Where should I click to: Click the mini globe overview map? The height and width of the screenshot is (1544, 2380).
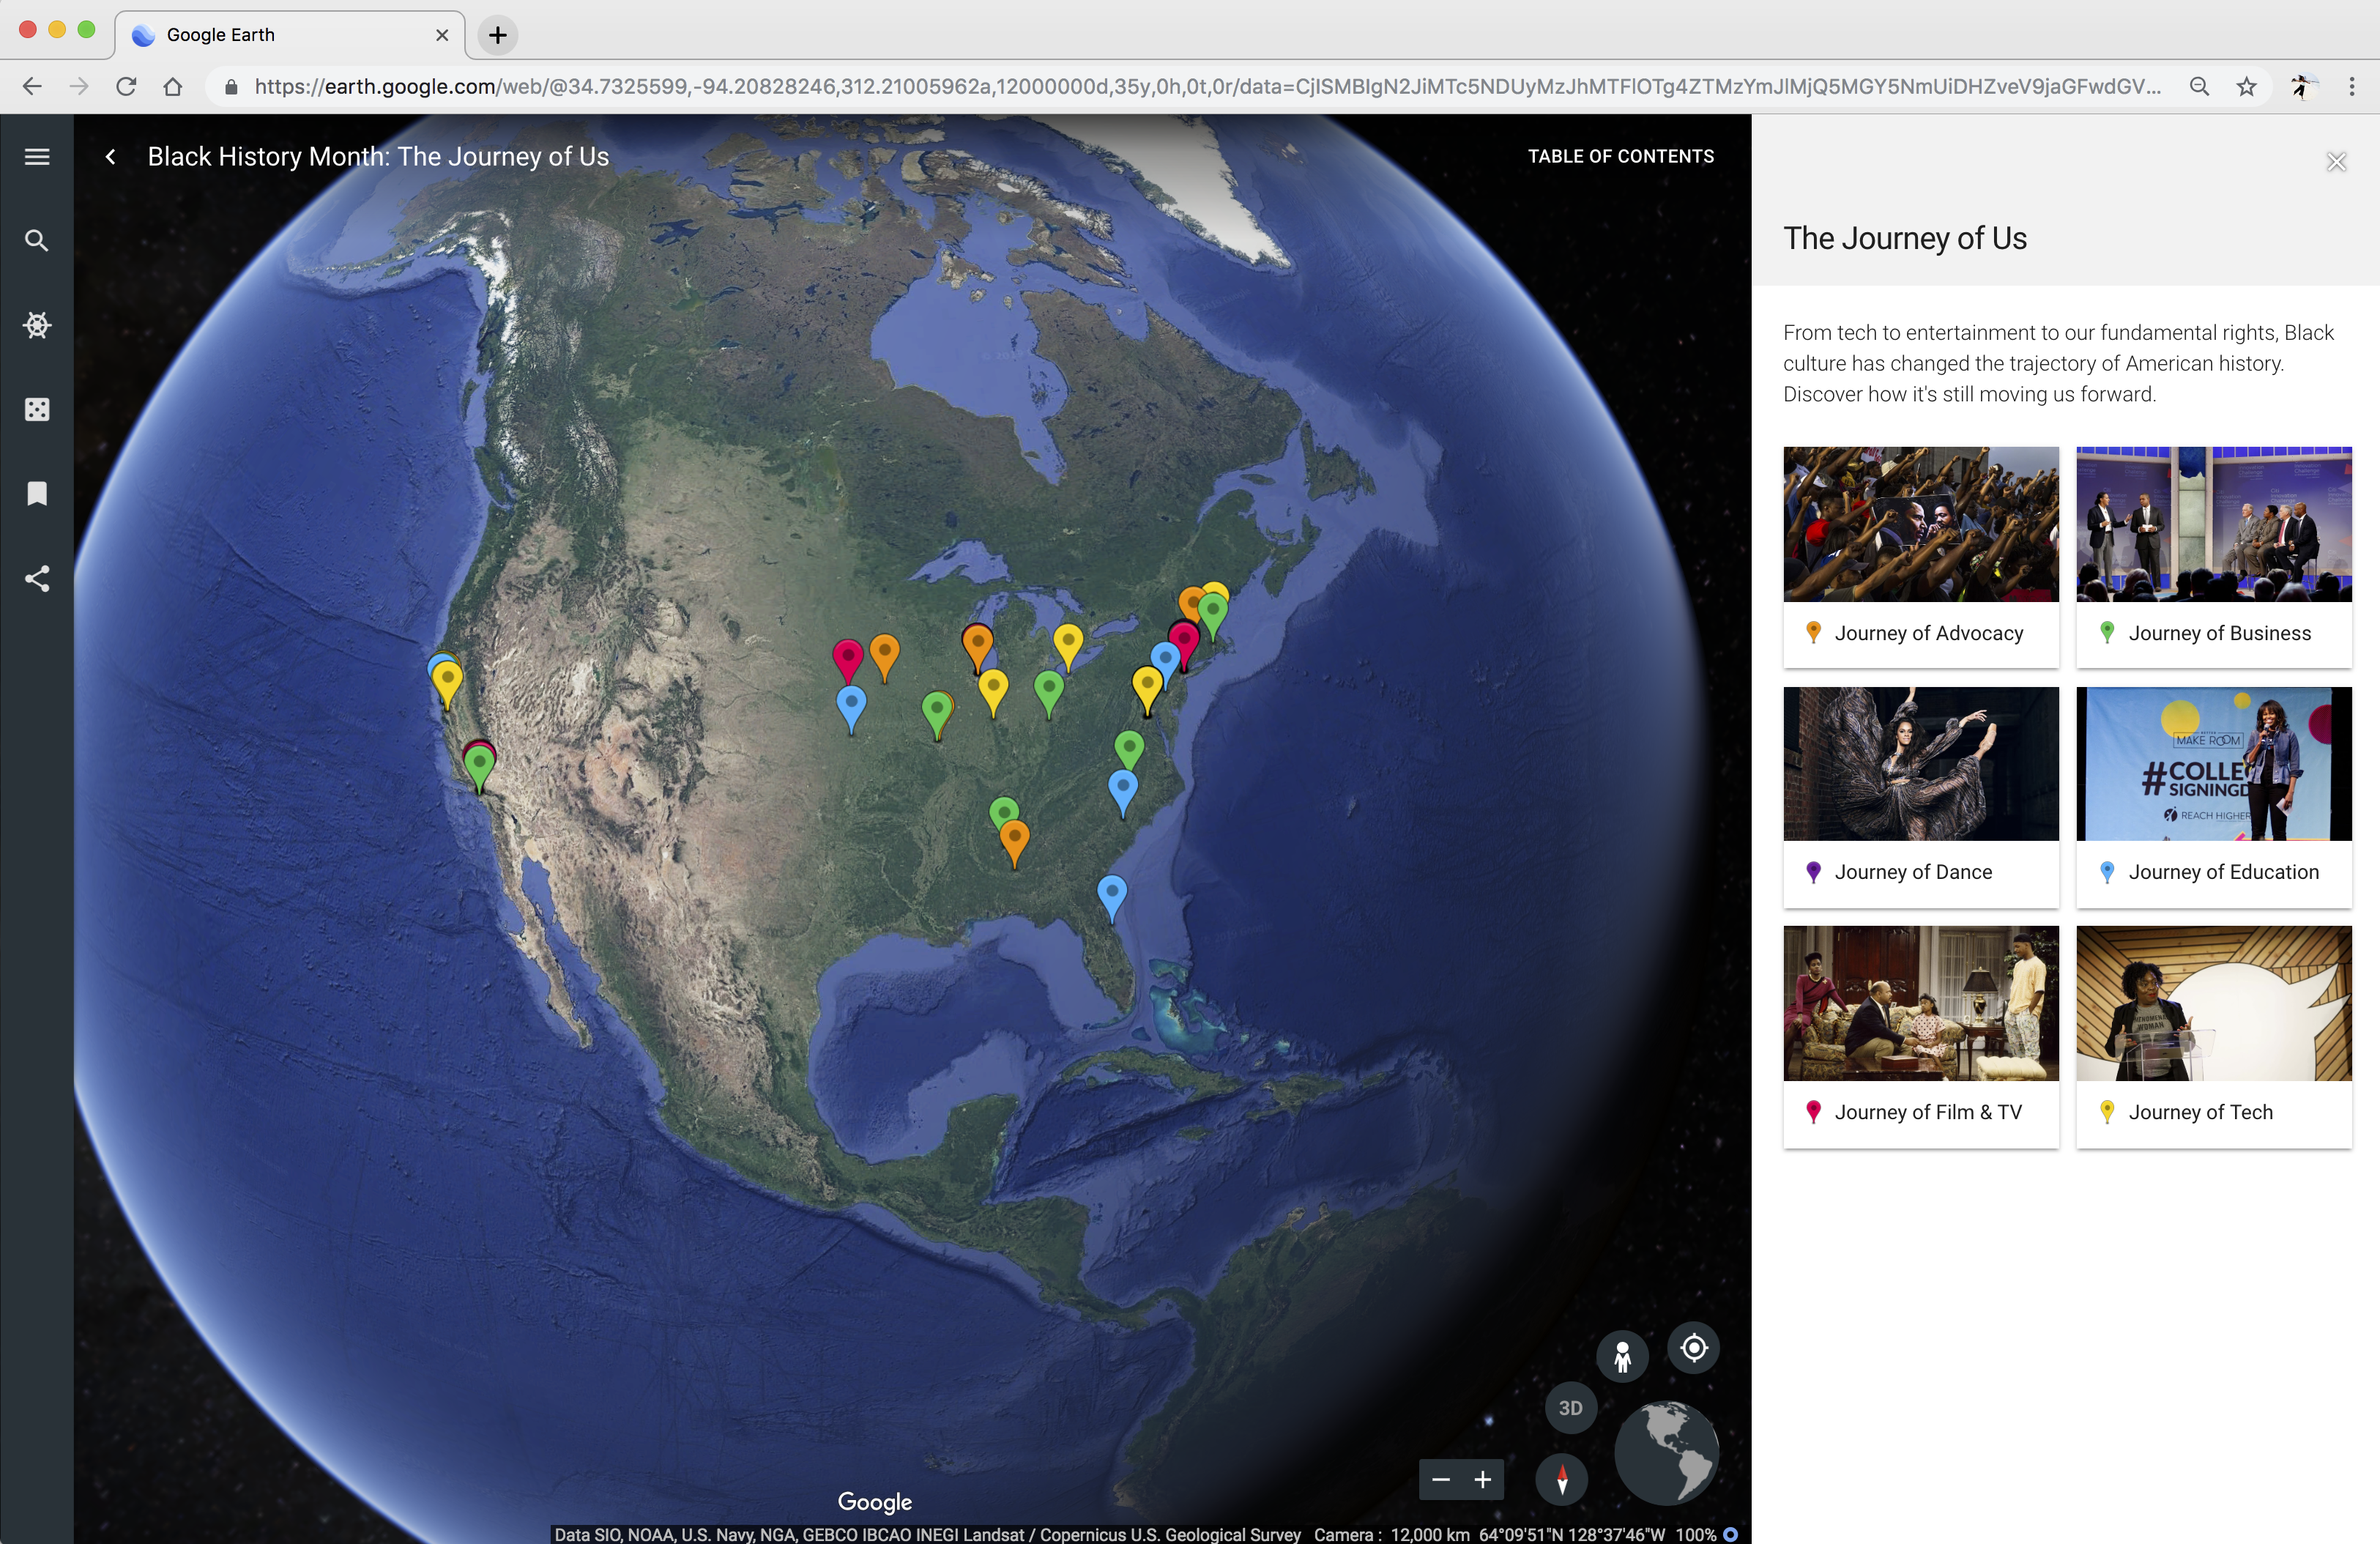tap(1666, 1452)
